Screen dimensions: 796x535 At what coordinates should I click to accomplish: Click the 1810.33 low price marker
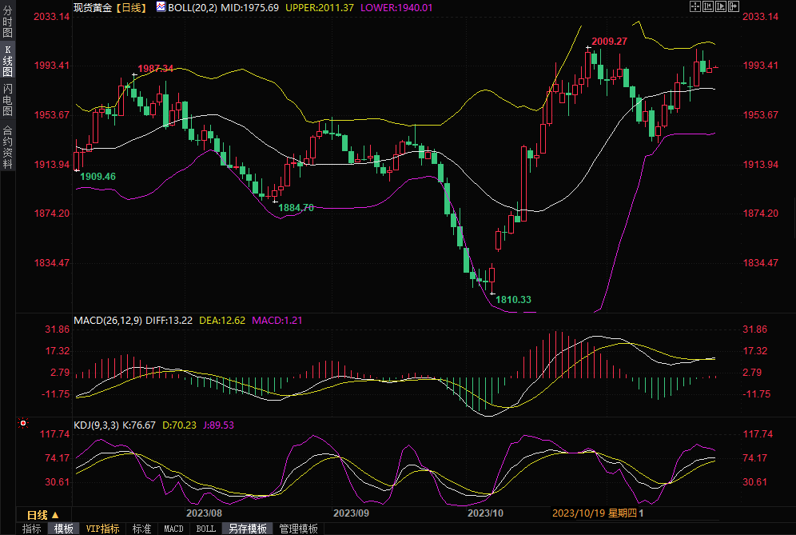pos(513,300)
